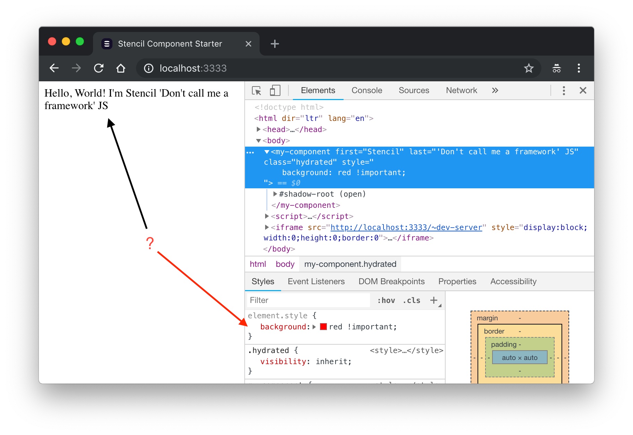Screen dimensions: 633x435
Task: Collapse the my-component element node
Action: [x=267, y=152]
